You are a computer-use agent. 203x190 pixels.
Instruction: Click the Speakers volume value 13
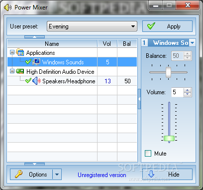click(107, 81)
